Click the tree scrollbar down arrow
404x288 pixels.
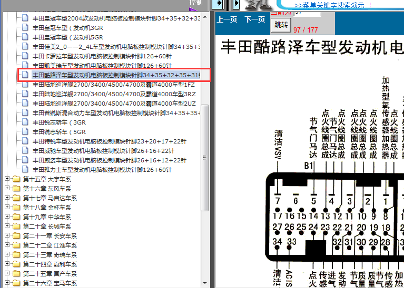pos(205,283)
